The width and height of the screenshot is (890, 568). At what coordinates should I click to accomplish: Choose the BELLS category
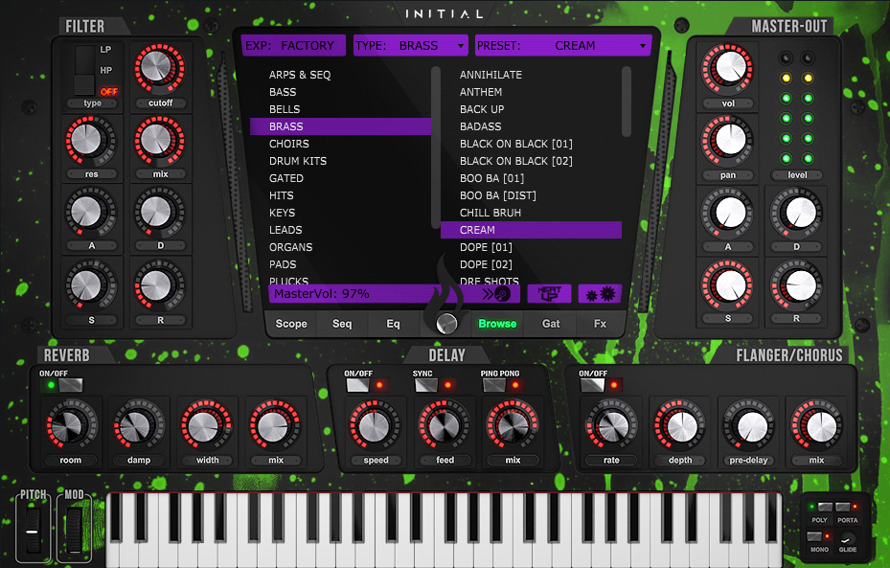point(285,109)
